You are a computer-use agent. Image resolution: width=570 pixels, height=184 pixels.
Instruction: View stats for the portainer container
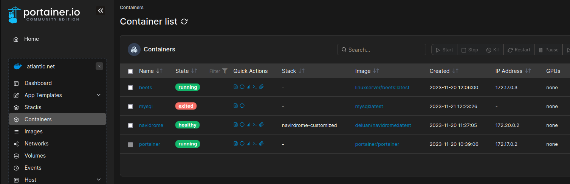pos(248,143)
